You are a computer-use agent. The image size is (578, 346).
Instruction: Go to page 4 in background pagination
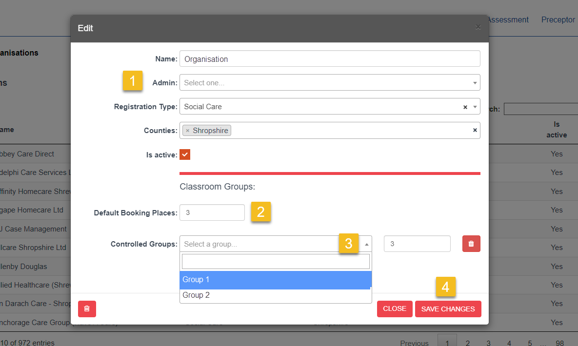pyautogui.click(x=509, y=343)
